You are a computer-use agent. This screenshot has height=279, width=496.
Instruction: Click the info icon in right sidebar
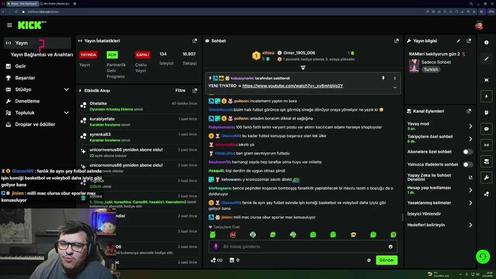[x=486, y=43]
